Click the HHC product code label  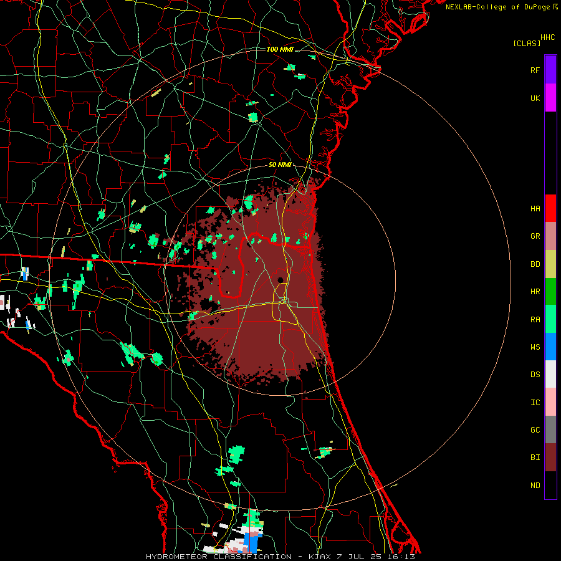point(548,37)
